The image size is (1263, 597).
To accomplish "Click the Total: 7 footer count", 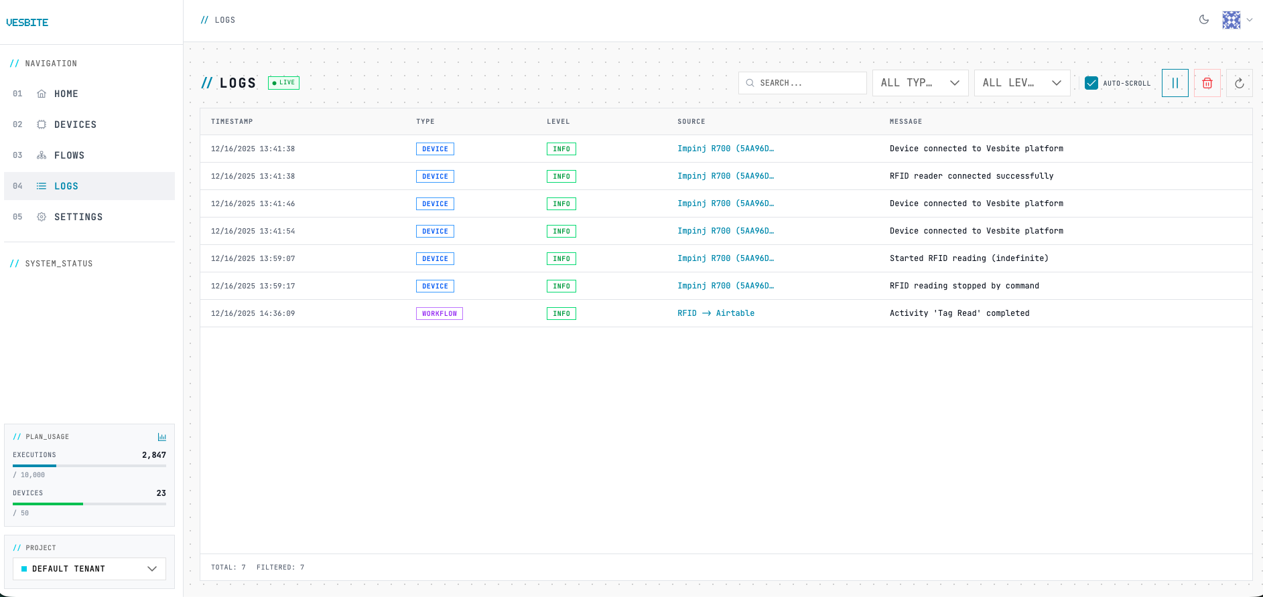I will [228, 568].
